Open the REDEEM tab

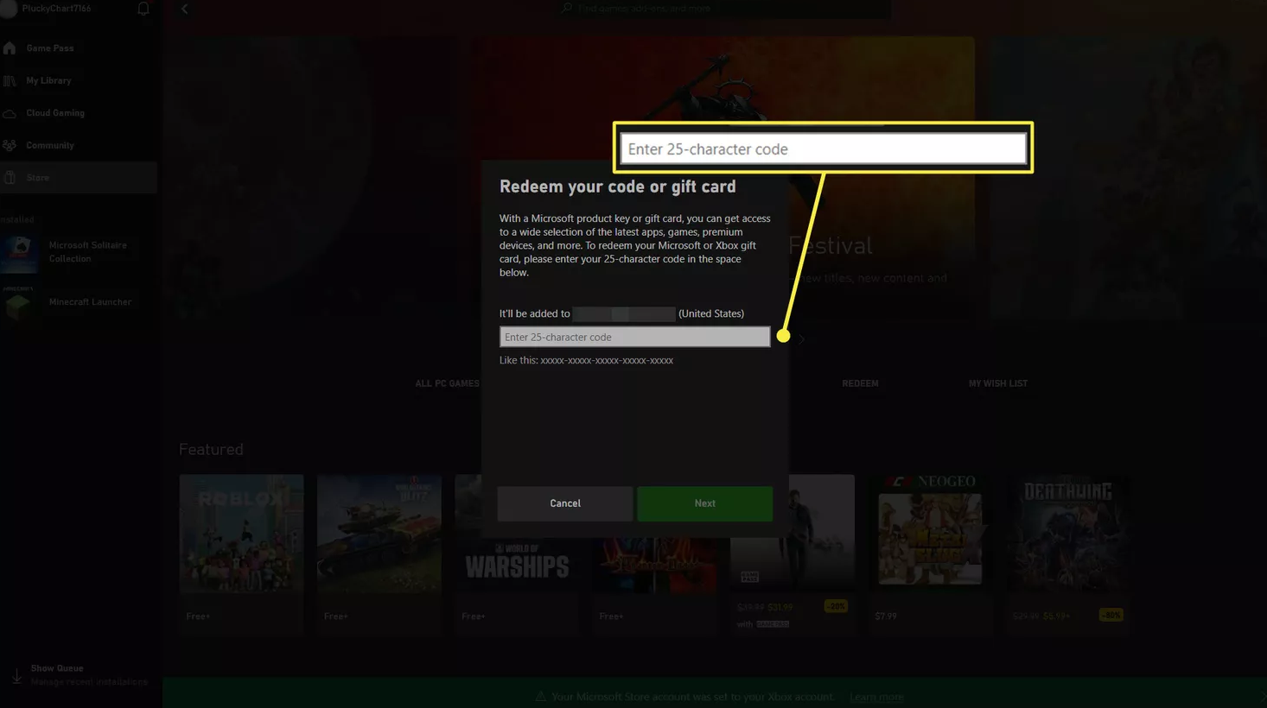tap(860, 383)
